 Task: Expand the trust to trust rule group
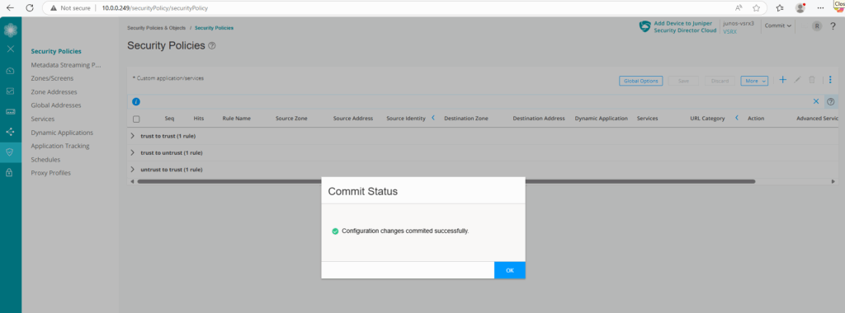tap(133, 136)
